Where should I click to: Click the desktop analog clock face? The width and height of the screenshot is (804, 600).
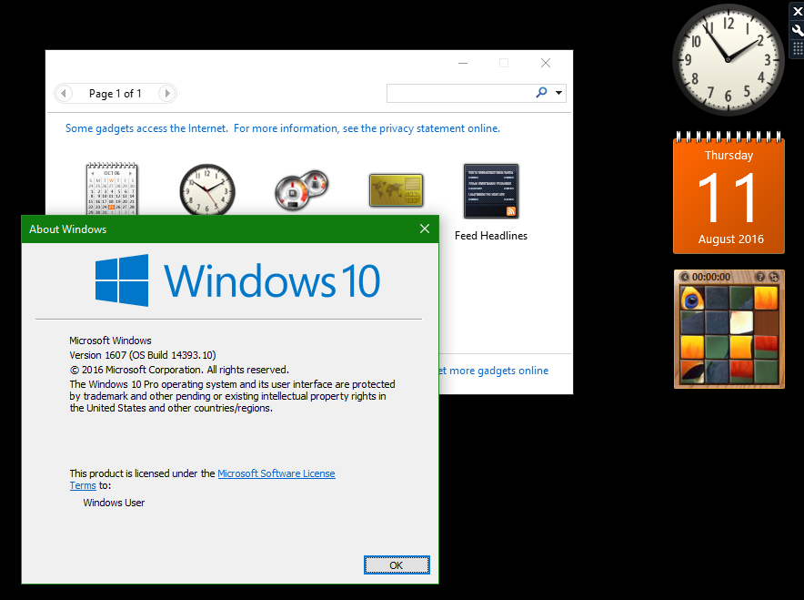pyautogui.click(x=728, y=59)
